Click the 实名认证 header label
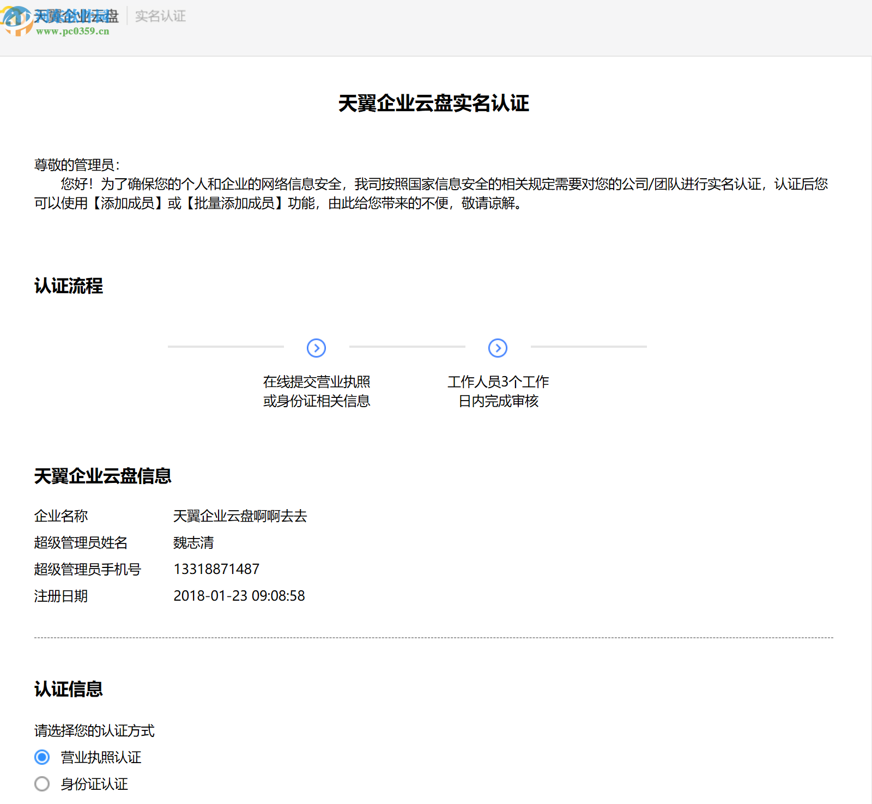 coord(159,16)
